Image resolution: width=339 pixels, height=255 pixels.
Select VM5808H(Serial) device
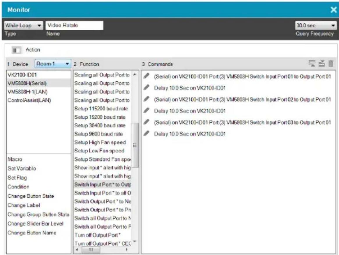pyautogui.click(x=38, y=83)
